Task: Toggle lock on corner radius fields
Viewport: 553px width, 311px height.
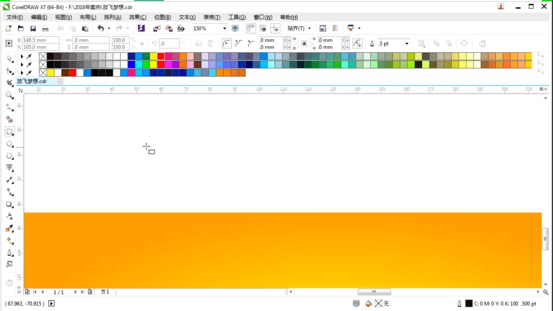Action: pyautogui.click(x=304, y=43)
